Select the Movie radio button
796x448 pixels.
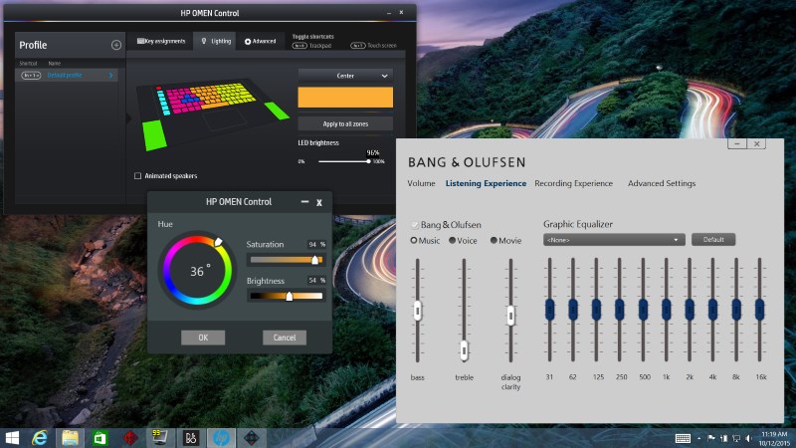(494, 240)
